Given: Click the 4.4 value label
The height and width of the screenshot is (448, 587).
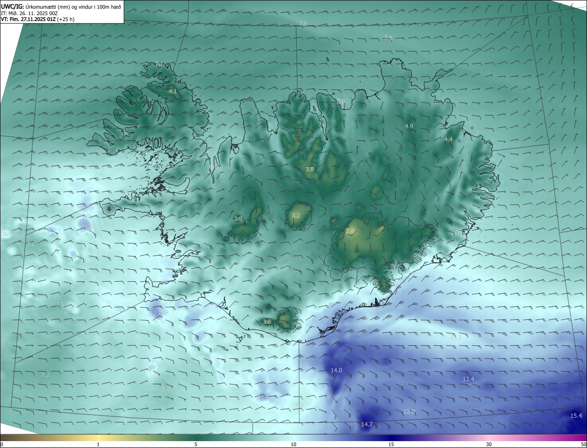Looking at the screenshot, I should pos(449,139).
